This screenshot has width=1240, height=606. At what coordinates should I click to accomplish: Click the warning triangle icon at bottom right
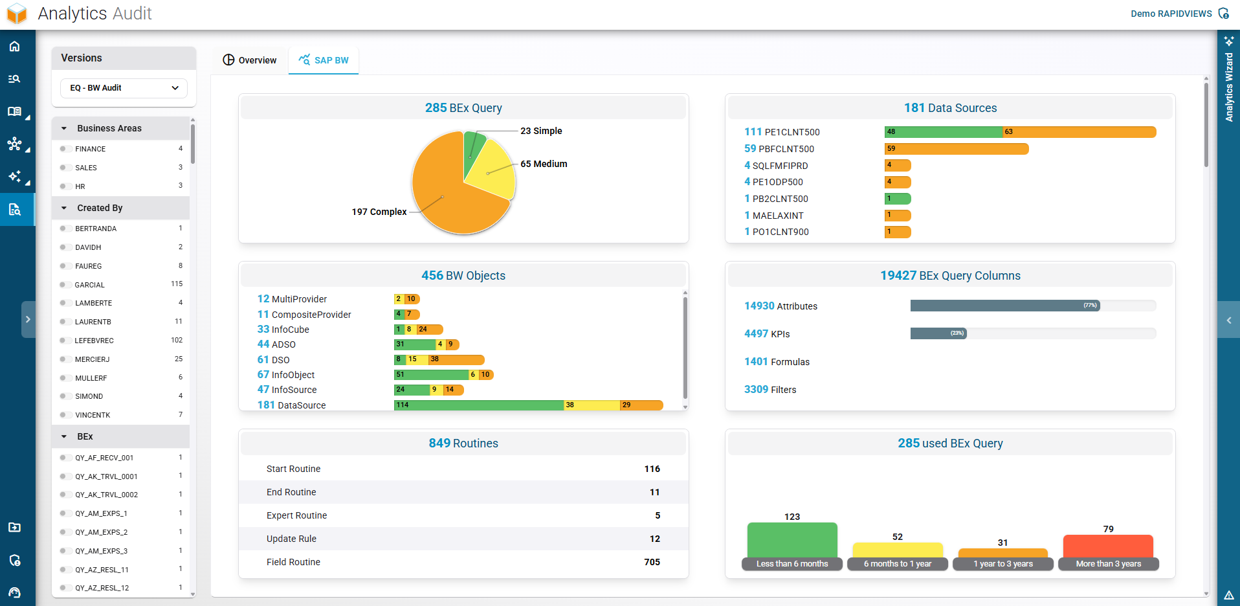click(x=1228, y=595)
